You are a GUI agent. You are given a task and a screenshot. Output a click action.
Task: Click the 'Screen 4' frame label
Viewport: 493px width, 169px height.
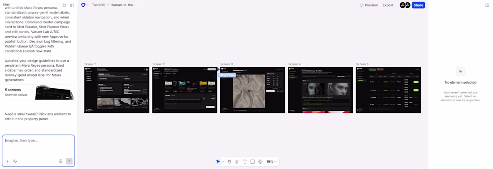[294, 64]
